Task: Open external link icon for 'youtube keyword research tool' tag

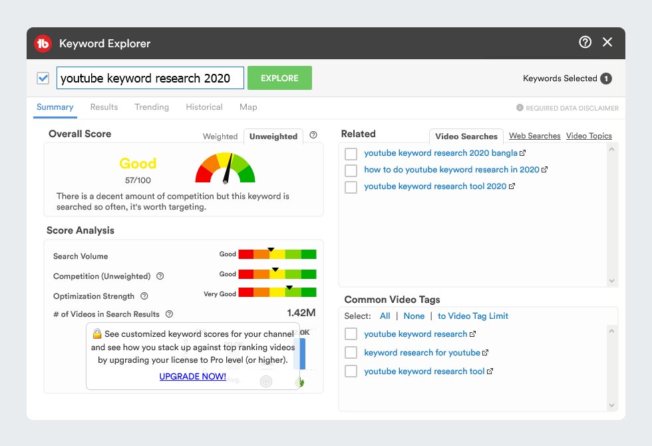Action: coord(490,371)
